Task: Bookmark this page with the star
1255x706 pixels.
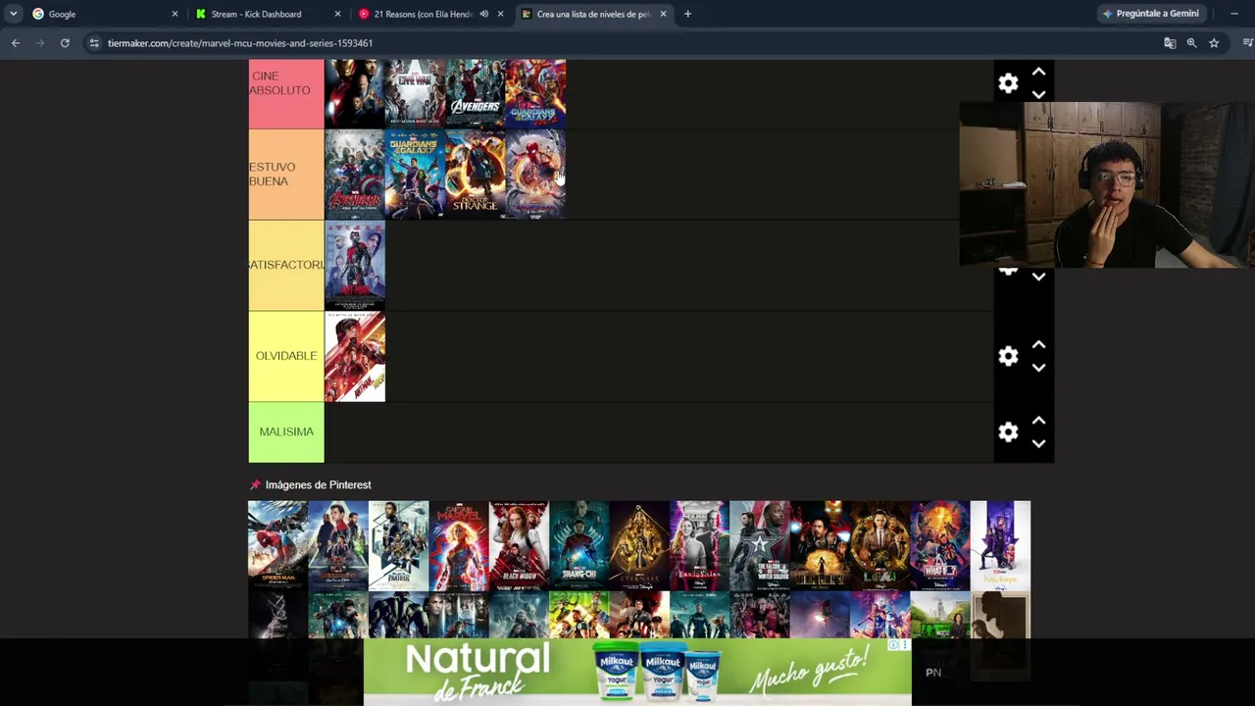Action: pos(1214,43)
